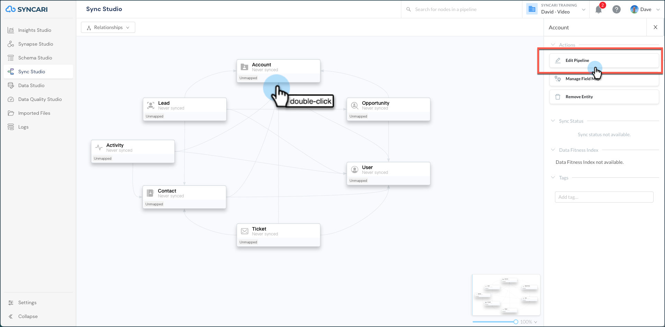Click the Opportunity node icon
This screenshot has height=327, width=665.
point(355,105)
